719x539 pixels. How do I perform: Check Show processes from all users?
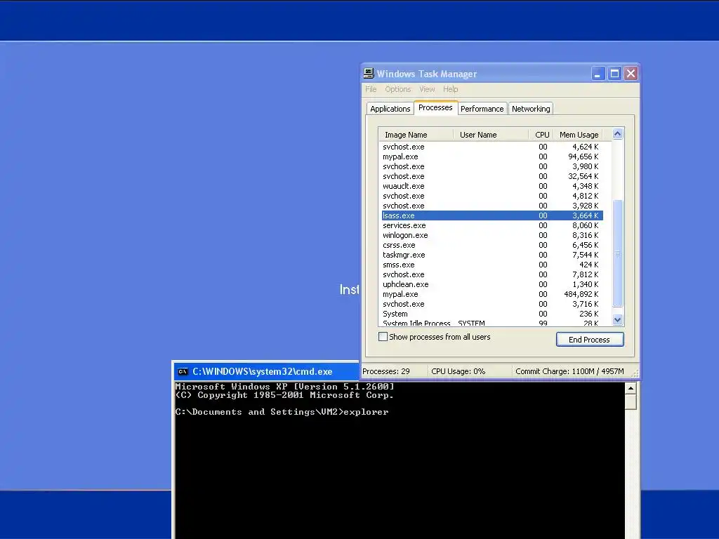pyautogui.click(x=383, y=336)
